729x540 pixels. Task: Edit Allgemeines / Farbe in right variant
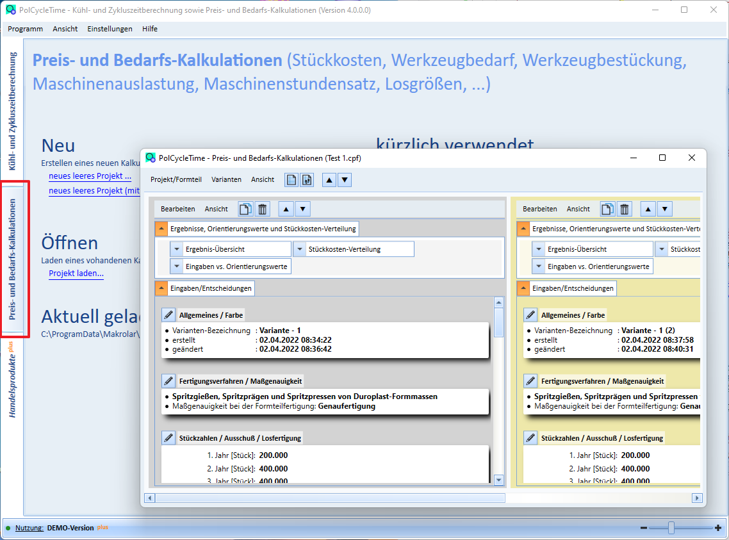pyautogui.click(x=530, y=315)
